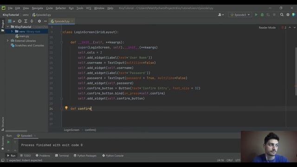Viewport: 297px width, 167px height.
Task: Open the Window menu
Action: 99,8
